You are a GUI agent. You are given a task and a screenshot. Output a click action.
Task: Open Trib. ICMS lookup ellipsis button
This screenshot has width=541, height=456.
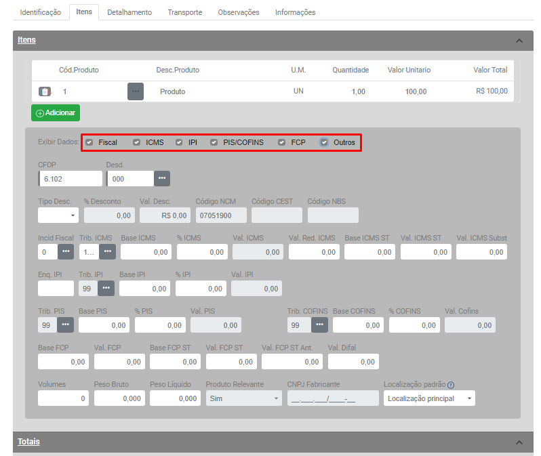[x=108, y=251]
